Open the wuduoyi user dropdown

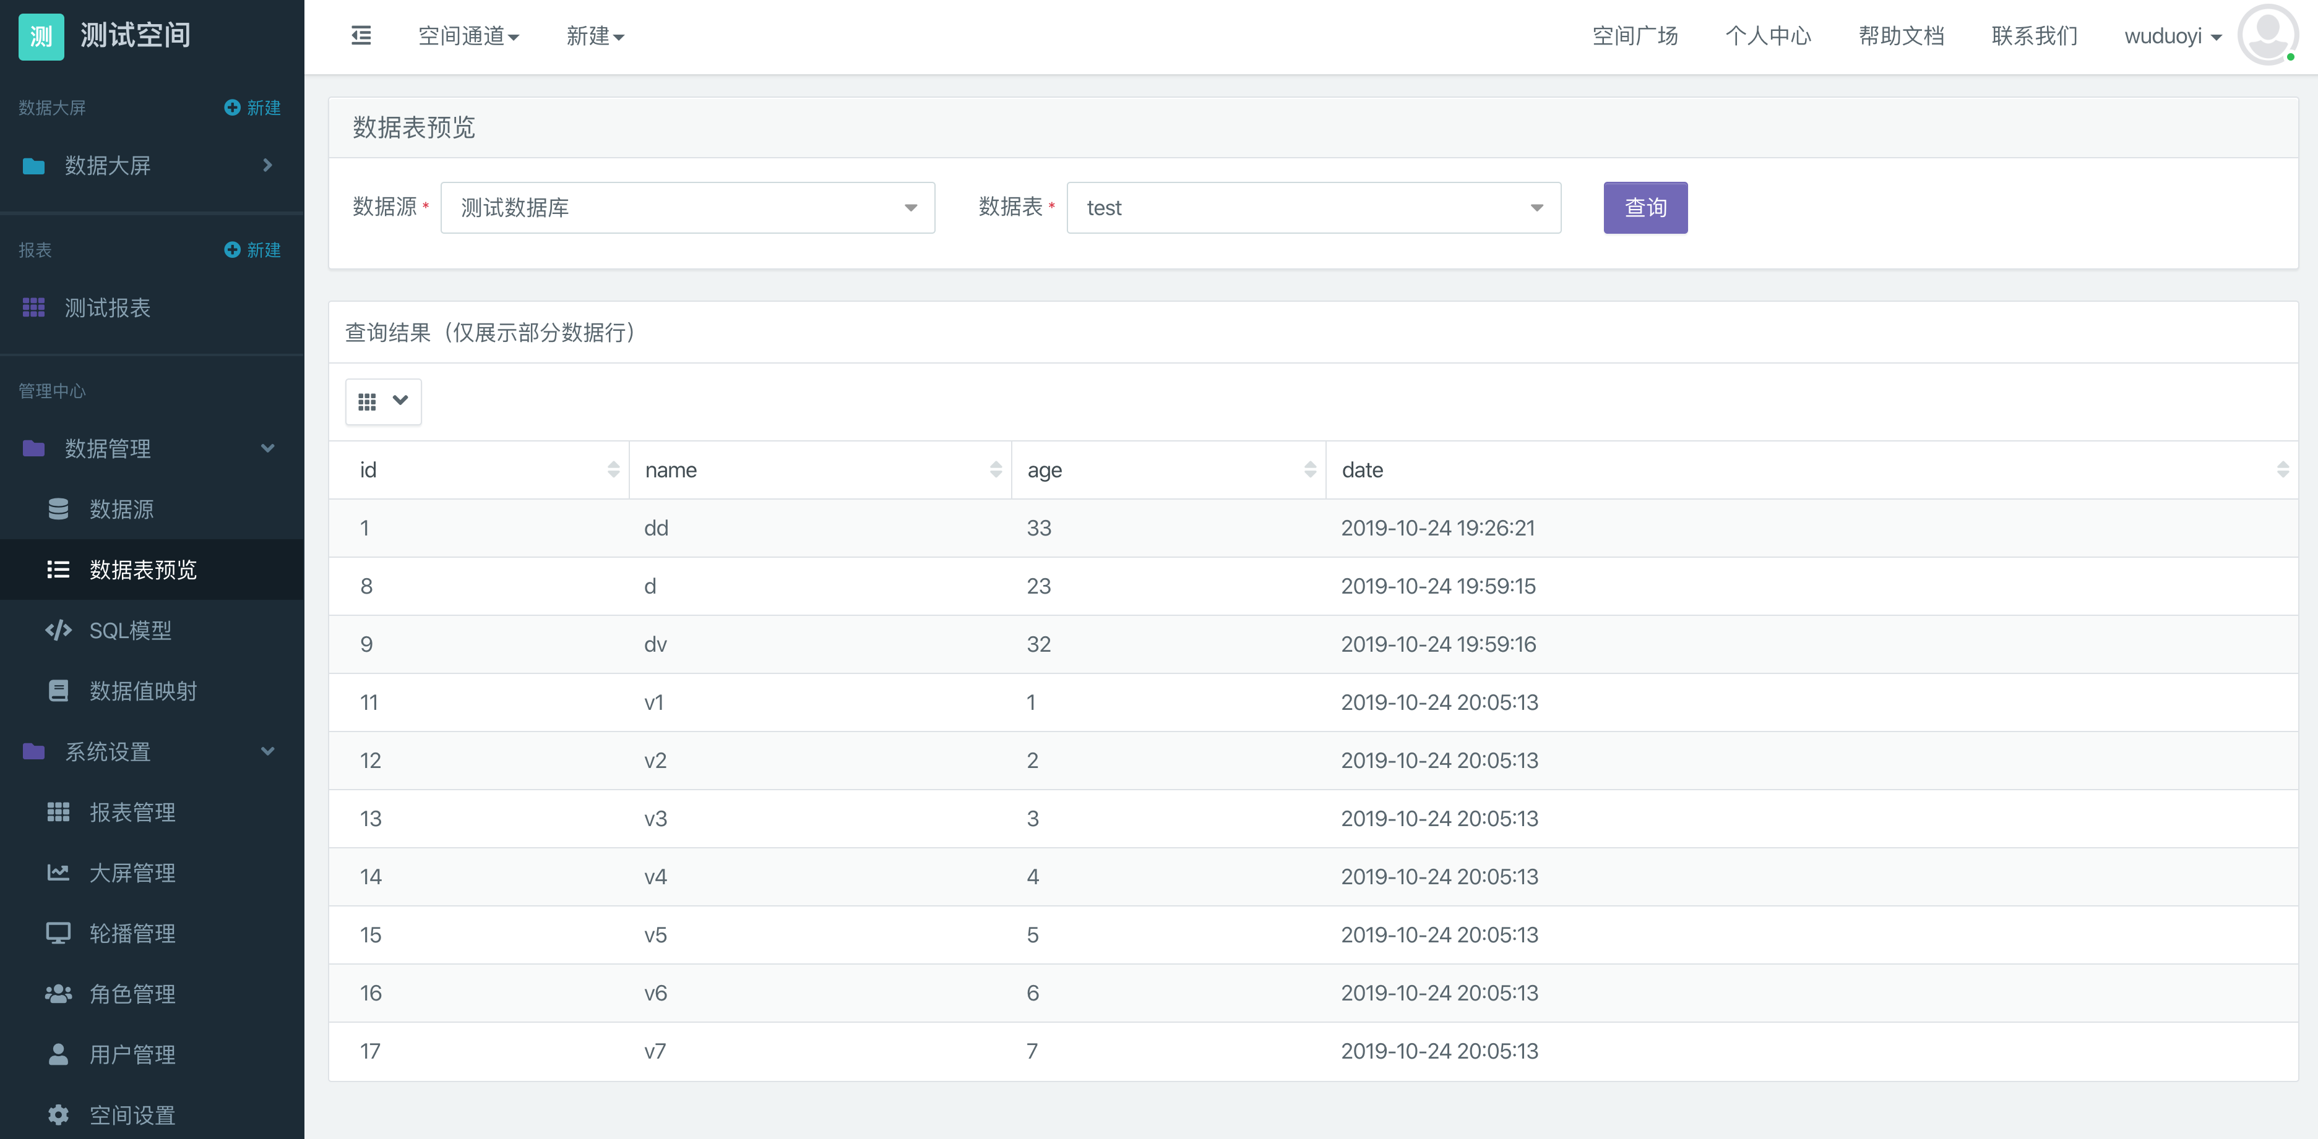[2173, 36]
